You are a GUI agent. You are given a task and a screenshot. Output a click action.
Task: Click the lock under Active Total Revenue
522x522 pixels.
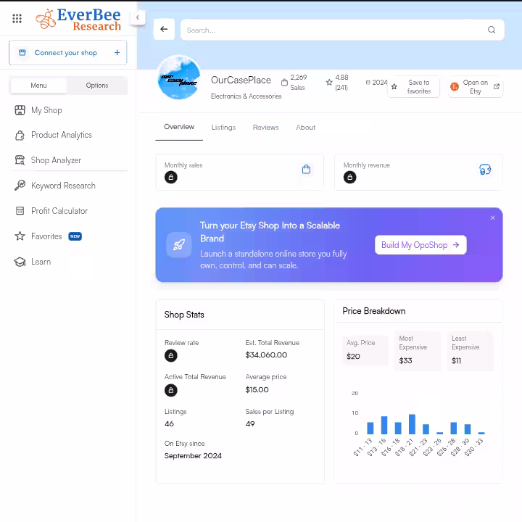click(171, 390)
